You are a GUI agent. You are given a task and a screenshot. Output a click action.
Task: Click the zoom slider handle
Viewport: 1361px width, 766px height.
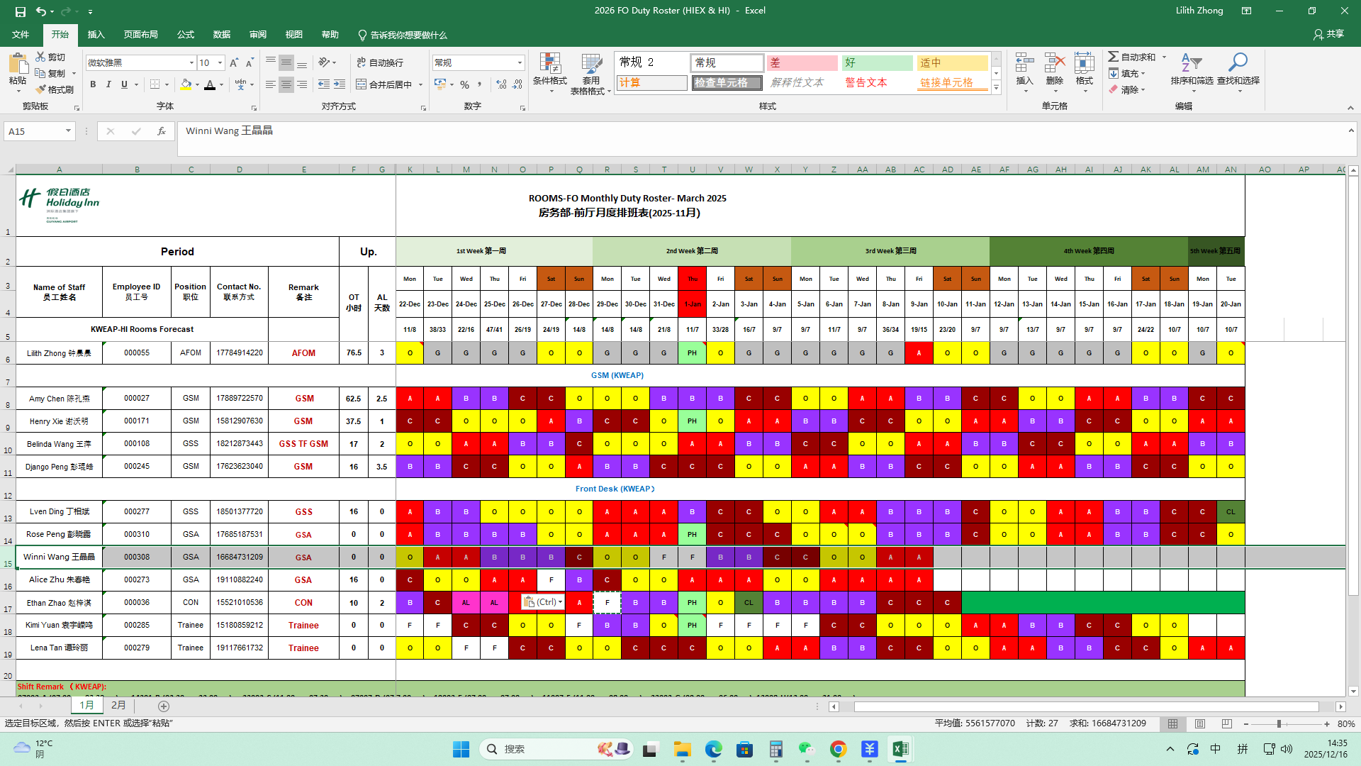[x=1279, y=724]
